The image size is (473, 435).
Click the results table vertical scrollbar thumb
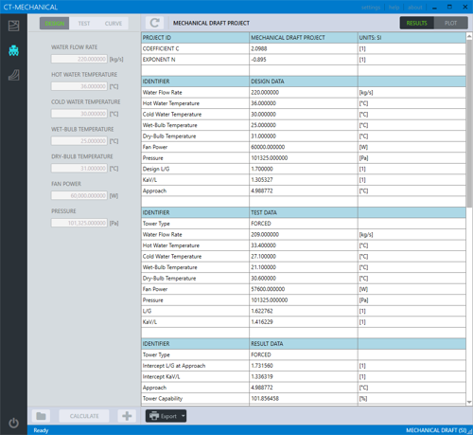(x=469, y=123)
